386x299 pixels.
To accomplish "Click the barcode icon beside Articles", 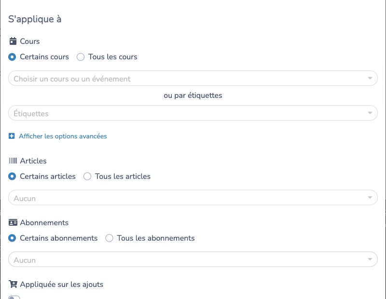I will tap(13, 161).
